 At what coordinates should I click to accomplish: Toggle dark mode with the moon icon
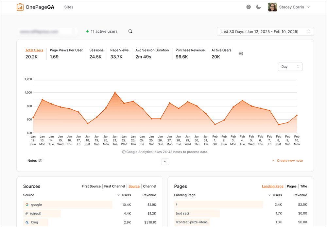point(258,7)
